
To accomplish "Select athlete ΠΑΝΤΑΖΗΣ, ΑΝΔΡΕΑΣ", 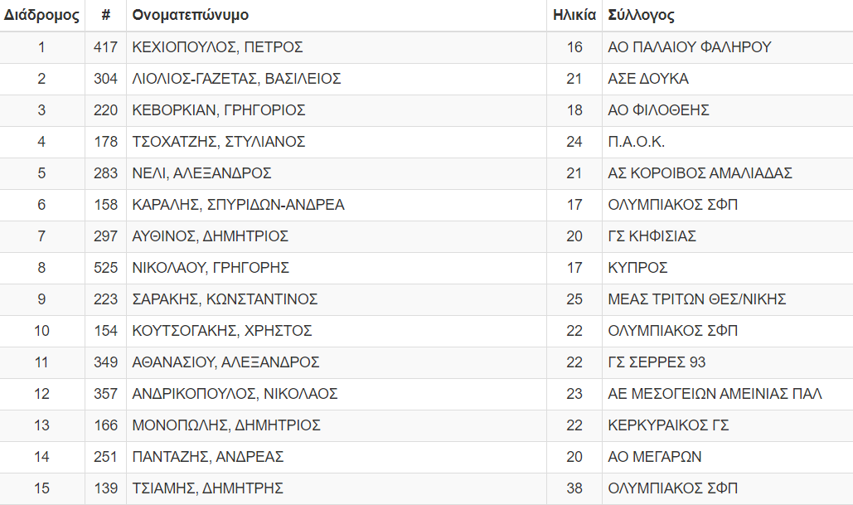I will click(208, 458).
